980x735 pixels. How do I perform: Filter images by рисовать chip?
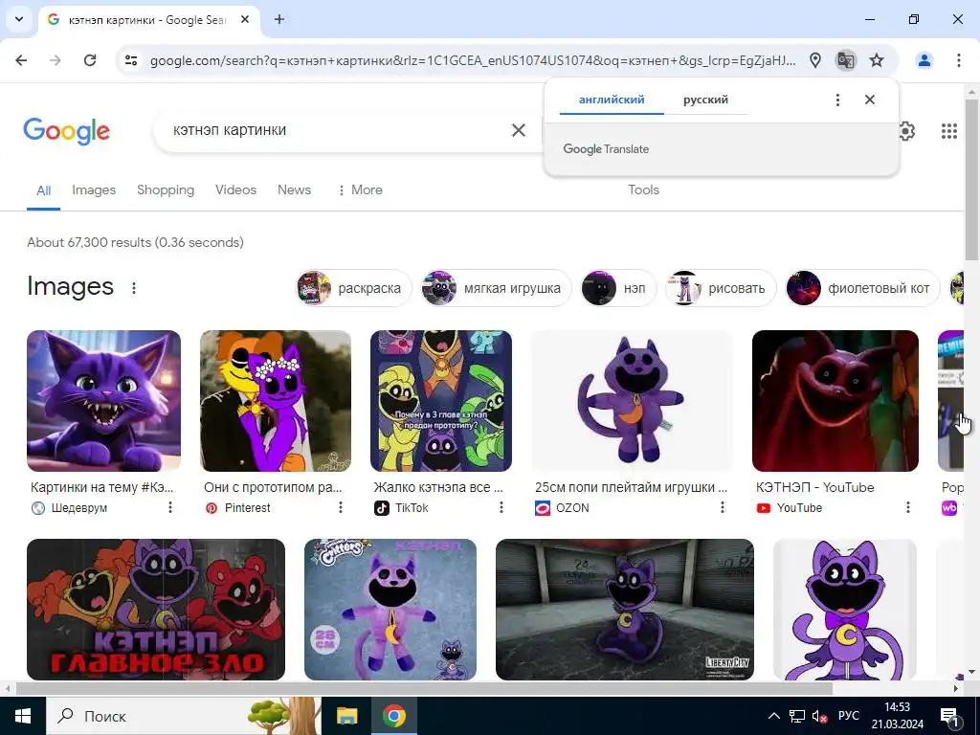(x=721, y=288)
